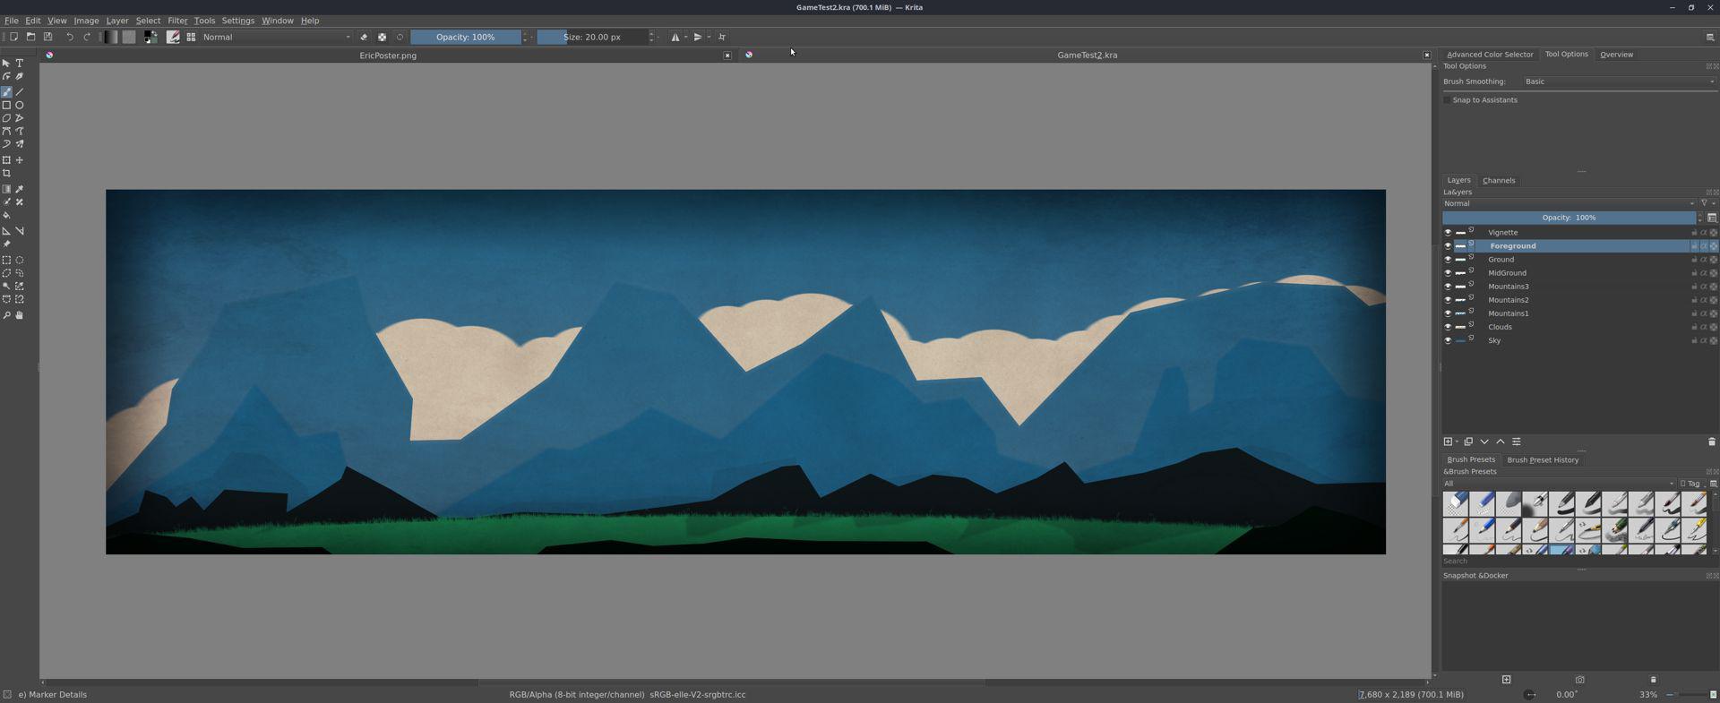Open the Brush Smoothing dropdown
The height and width of the screenshot is (703, 1720).
[x=1619, y=81]
